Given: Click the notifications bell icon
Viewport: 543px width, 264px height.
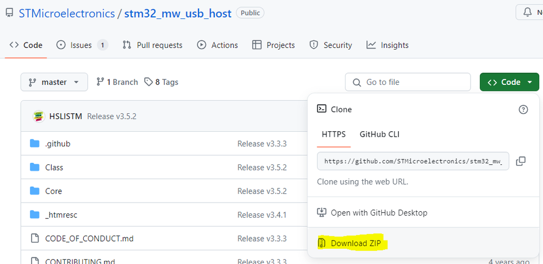Looking at the screenshot, I should tap(527, 13).
